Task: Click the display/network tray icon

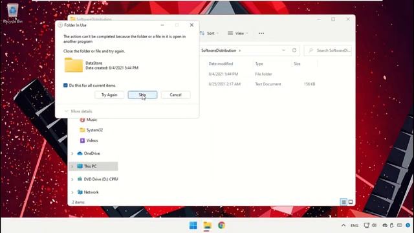Action: pos(367,225)
